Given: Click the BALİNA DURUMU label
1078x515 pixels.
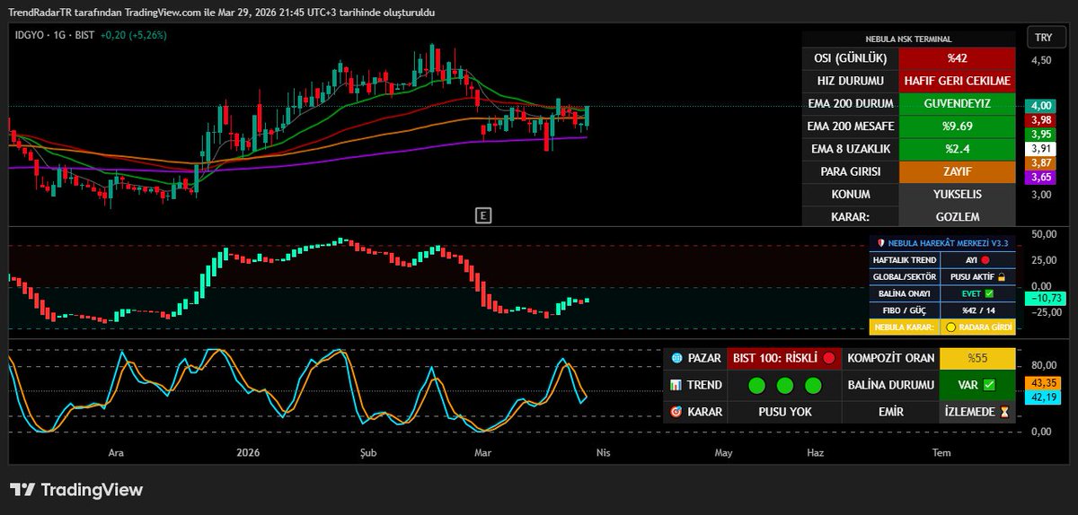Looking at the screenshot, I should (890, 385).
